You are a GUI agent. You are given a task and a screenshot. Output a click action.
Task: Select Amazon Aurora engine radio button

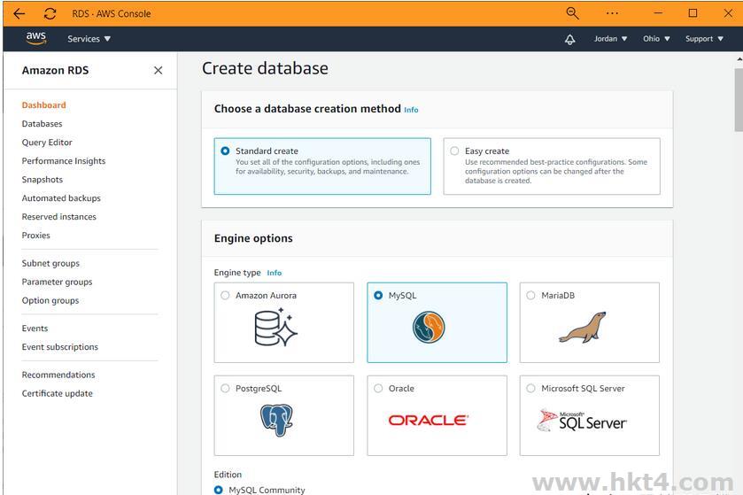coord(225,295)
